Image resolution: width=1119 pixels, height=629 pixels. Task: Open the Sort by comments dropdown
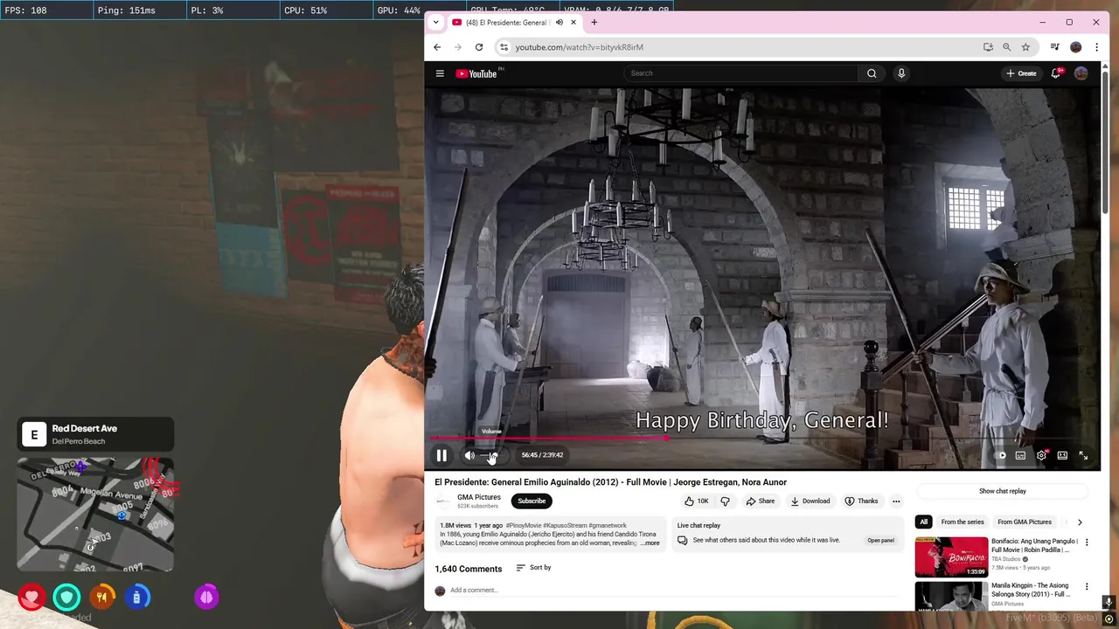[x=533, y=568]
